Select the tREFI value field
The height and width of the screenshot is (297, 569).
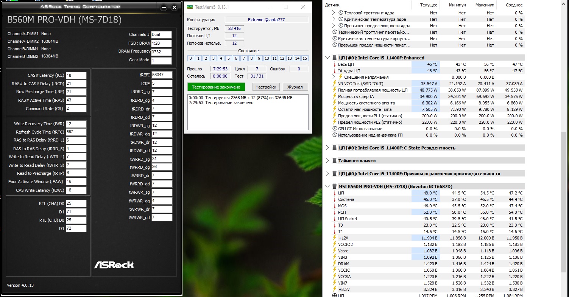162,75
